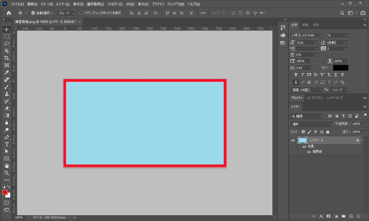
Task: Select the Spot Healing Brush tool
Action: pos(7,80)
